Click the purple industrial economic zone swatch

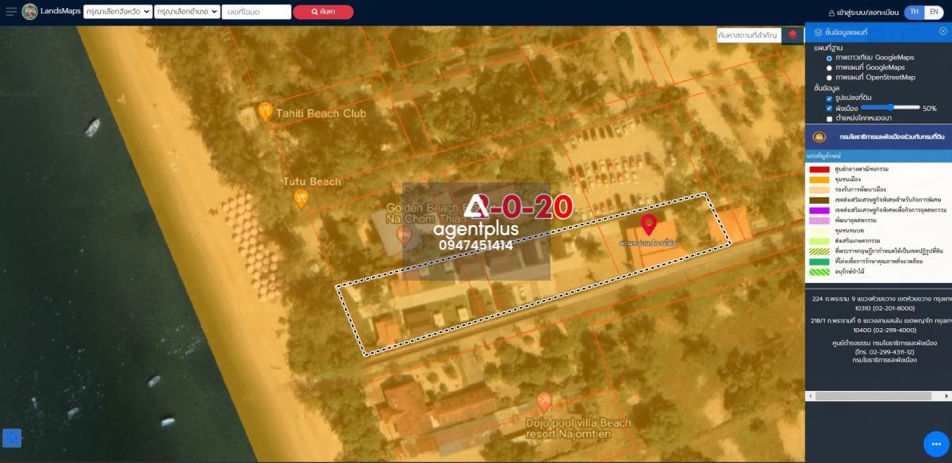[819, 210]
